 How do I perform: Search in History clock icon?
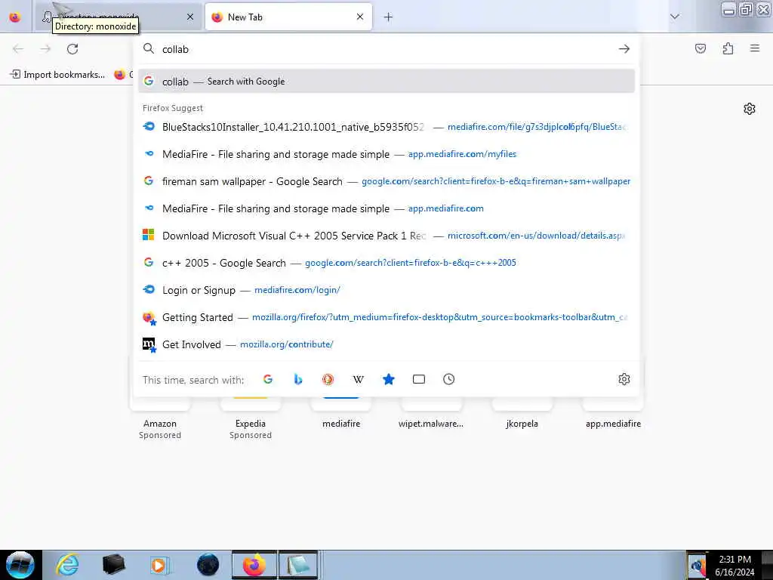tap(448, 379)
